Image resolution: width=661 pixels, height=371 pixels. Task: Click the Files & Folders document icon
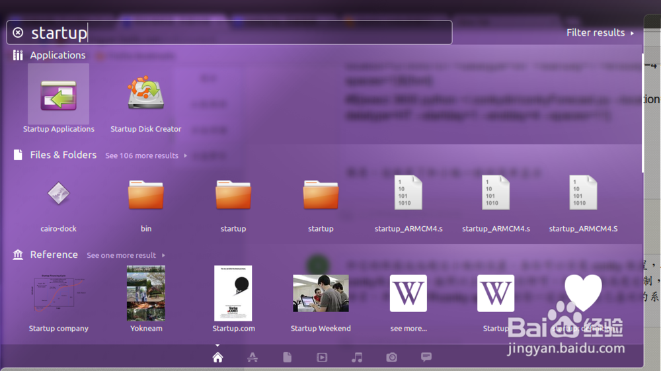tap(18, 155)
